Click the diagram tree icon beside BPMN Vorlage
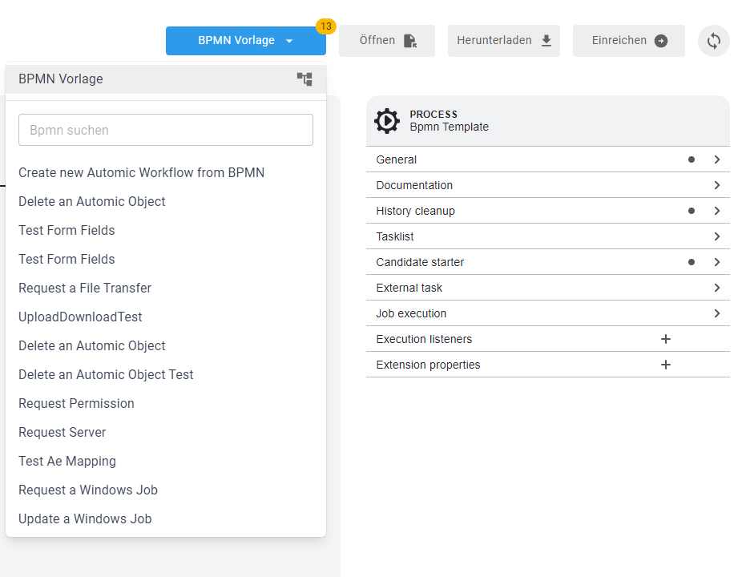Screen dimensions: 746x577 (x=304, y=79)
